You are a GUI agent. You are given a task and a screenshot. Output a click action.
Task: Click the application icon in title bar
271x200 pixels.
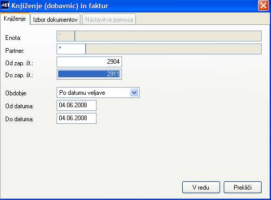[5, 5]
